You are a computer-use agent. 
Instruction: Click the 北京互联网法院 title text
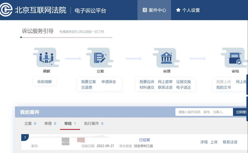[41, 10]
